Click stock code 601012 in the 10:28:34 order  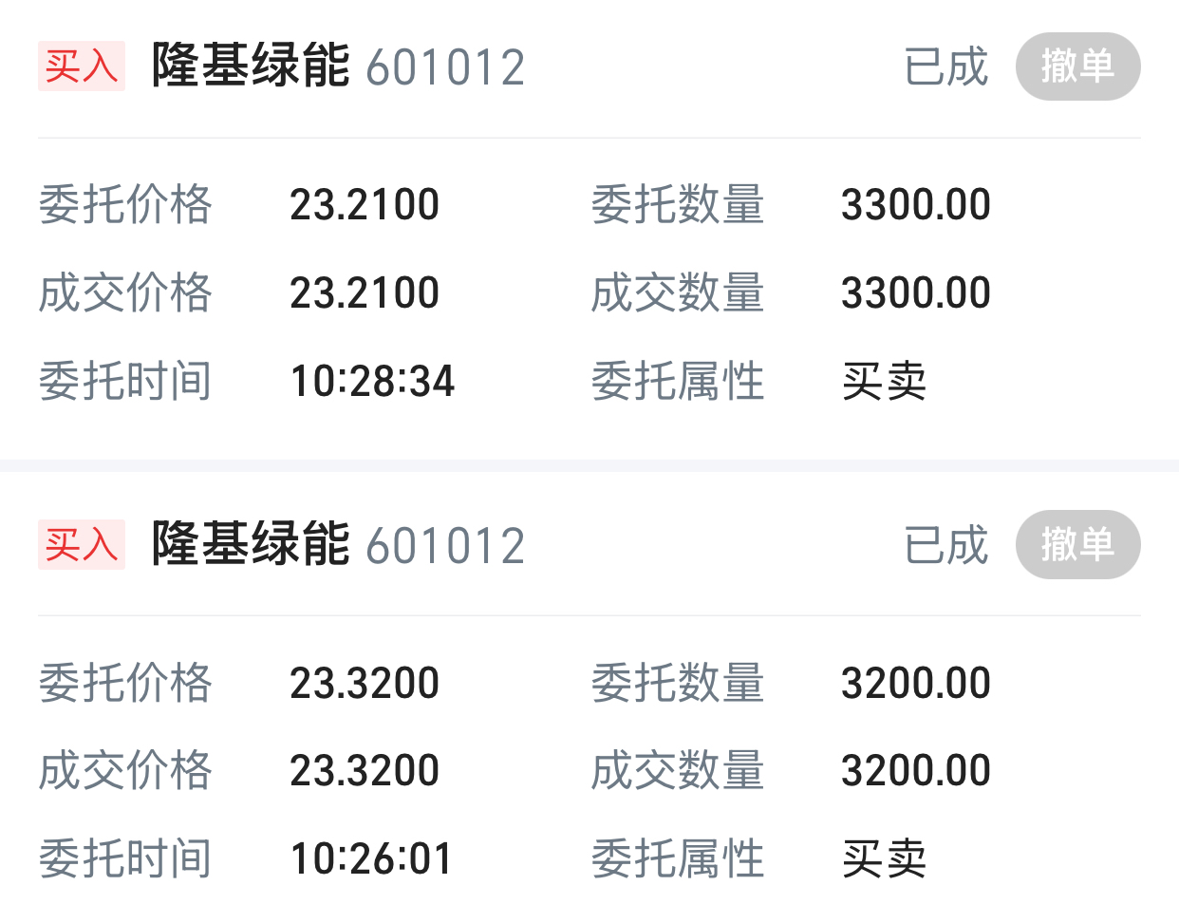pos(445,68)
